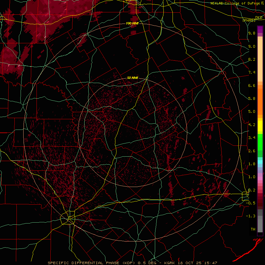This screenshot has width=265, height=265.
Task: Pick the gray segment at the color bar bottom
Action: coord(260,225)
